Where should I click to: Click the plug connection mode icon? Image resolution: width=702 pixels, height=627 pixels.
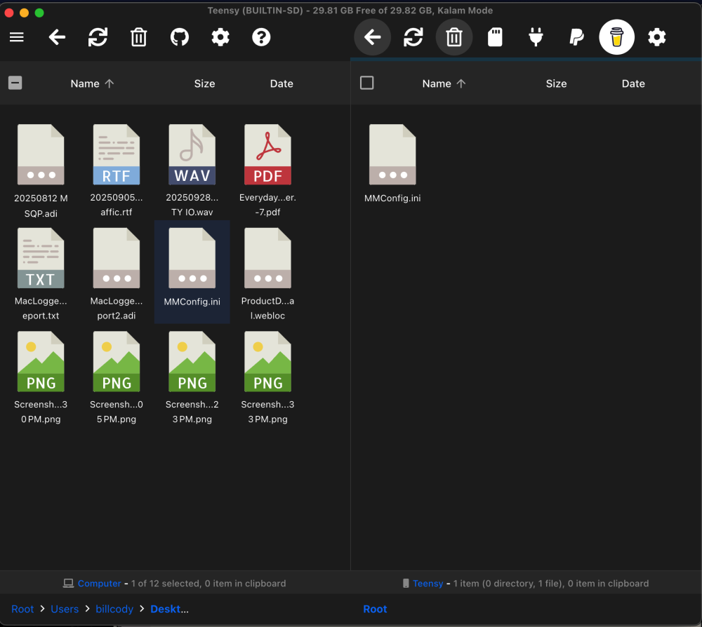[536, 37]
